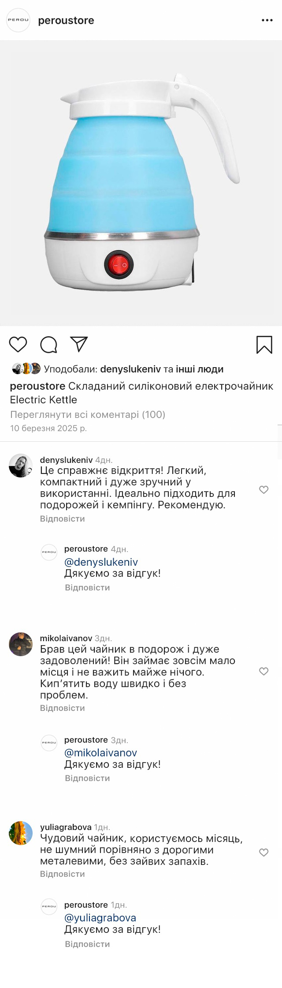Viewport: 282px width, 988px height.
Task: Reply to mikolaivanov's comment
Action: point(62,708)
